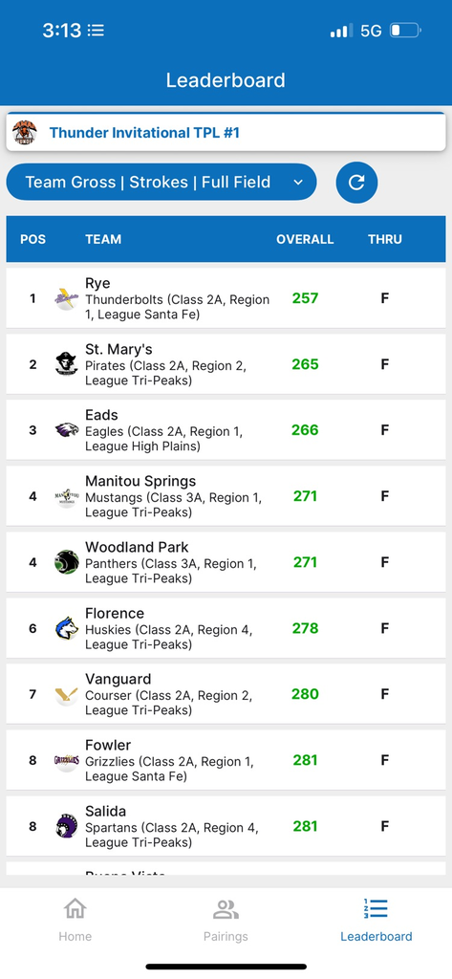Tap the Fowler Grizzlies logo
The image size is (452, 979).
click(x=67, y=760)
